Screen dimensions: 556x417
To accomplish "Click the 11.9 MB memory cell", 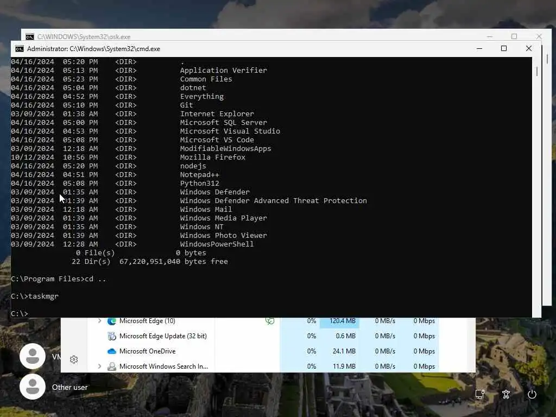I will coord(344,367).
